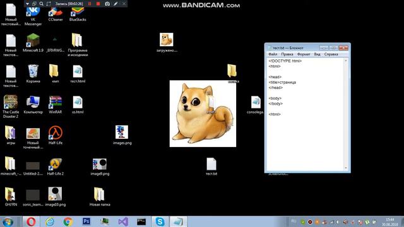Select the кмп folder icon
The height and width of the screenshot is (227, 404).
tap(55, 74)
